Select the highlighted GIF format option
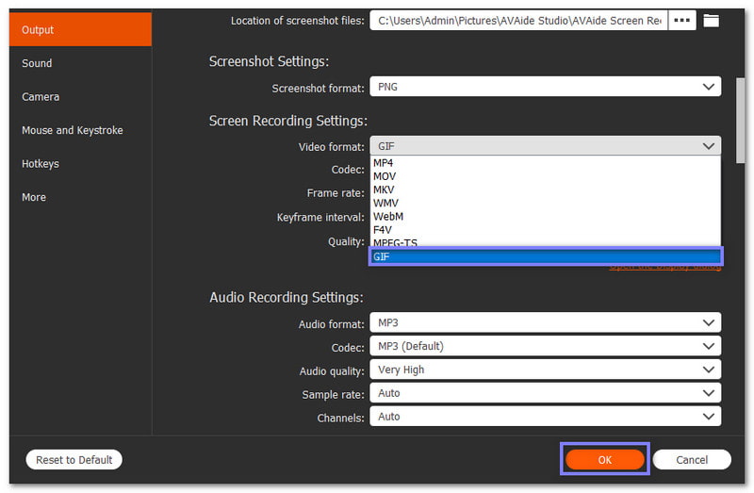Viewport: 754px width, 493px height. 545,256
